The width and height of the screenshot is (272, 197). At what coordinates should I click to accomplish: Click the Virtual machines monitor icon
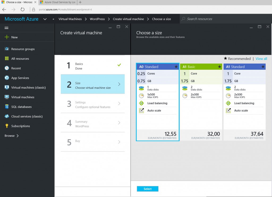point(7,97)
